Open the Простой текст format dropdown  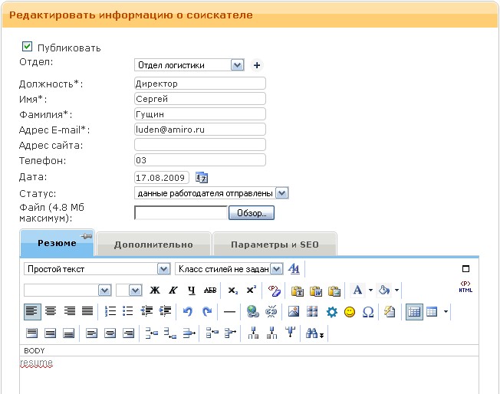coord(163,269)
